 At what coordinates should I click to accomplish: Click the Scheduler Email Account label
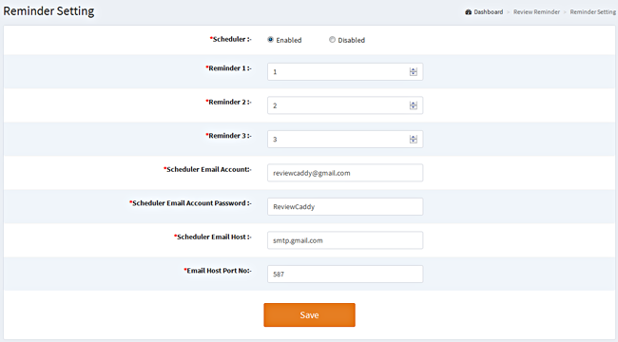coord(207,169)
